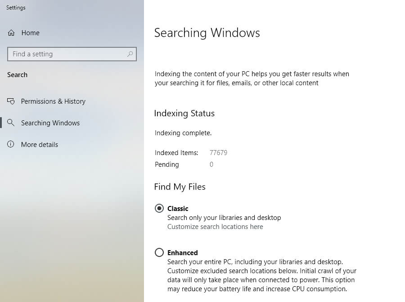Go to Searching Windows sidebar label
This screenshot has width=405, height=302.
tap(50, 123)
